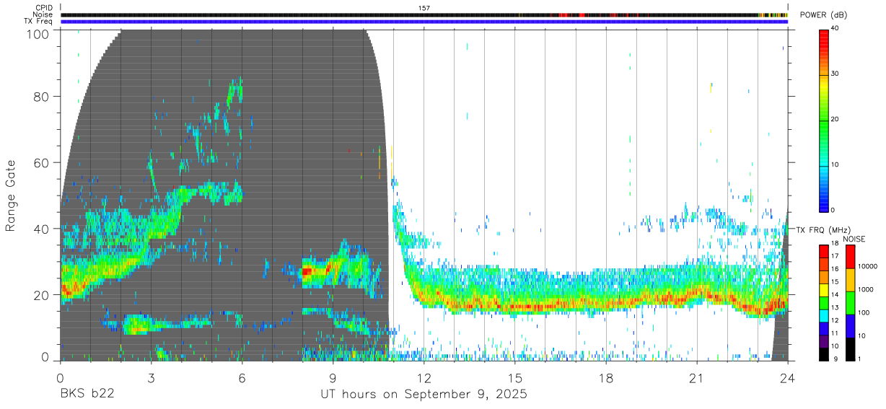Click the Noise row label at top left

(x=43, y=14)
